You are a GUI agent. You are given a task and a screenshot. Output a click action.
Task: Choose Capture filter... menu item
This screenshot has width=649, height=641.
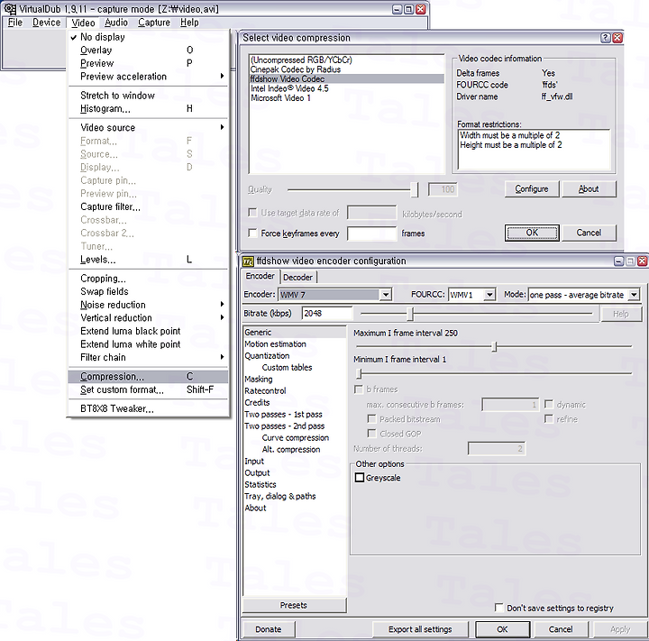pyautogui.click(x=148, y=206)
